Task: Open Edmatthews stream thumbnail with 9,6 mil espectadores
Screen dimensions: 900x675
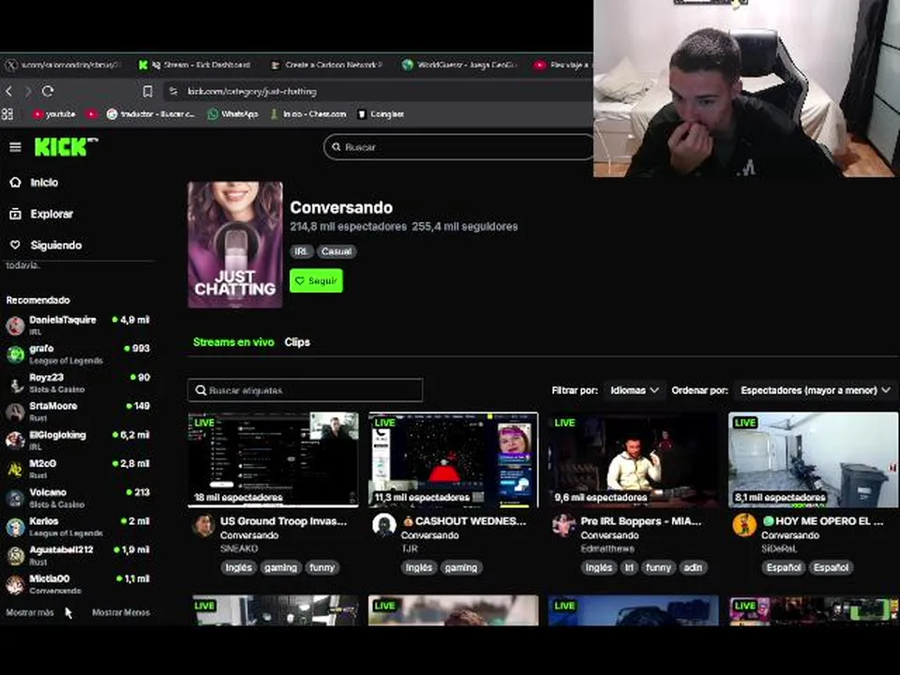Action: 634,459
